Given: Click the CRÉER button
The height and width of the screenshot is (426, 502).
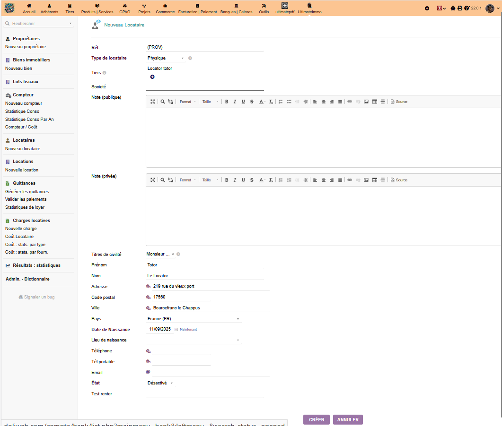Looking at the screenshot, I should point(317,419).
